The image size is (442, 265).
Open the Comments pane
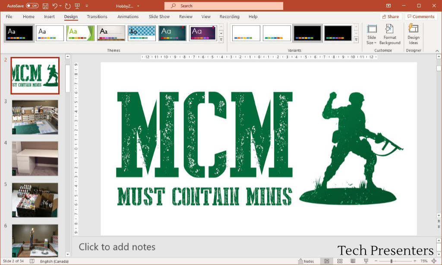pos(421,17)
